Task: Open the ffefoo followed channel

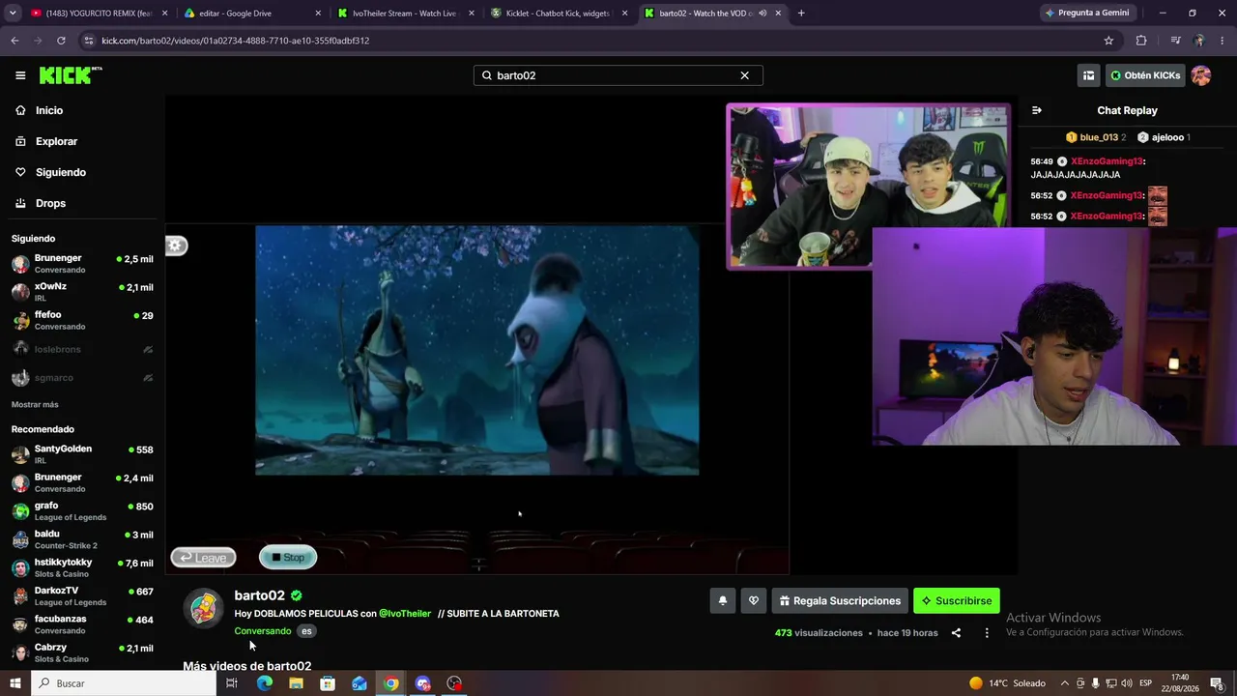Action: click(82, 320)
